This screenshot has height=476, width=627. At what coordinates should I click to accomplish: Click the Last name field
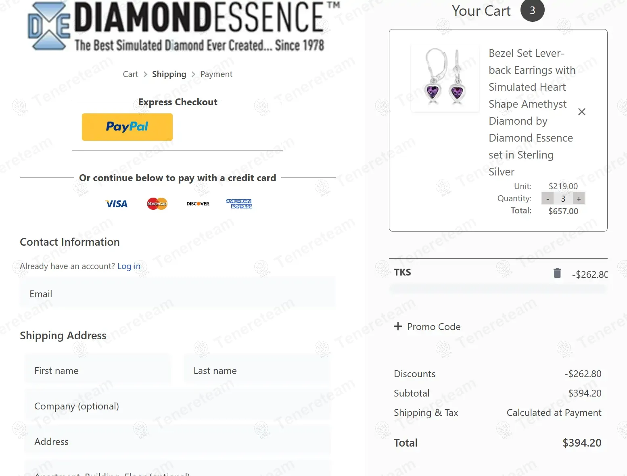257,371
